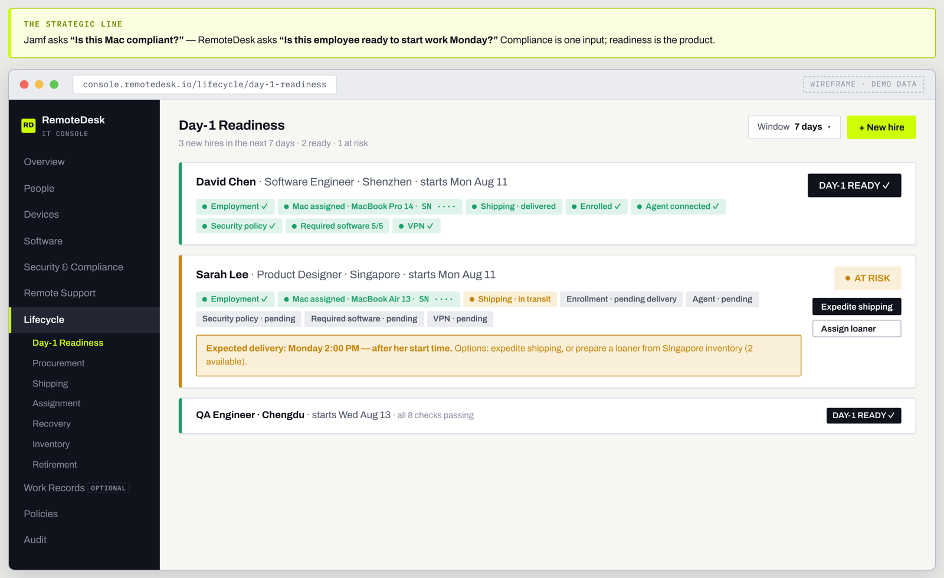Click David Chen's Enrolled chip
This screenshot has width=944, height=578.
596,206
